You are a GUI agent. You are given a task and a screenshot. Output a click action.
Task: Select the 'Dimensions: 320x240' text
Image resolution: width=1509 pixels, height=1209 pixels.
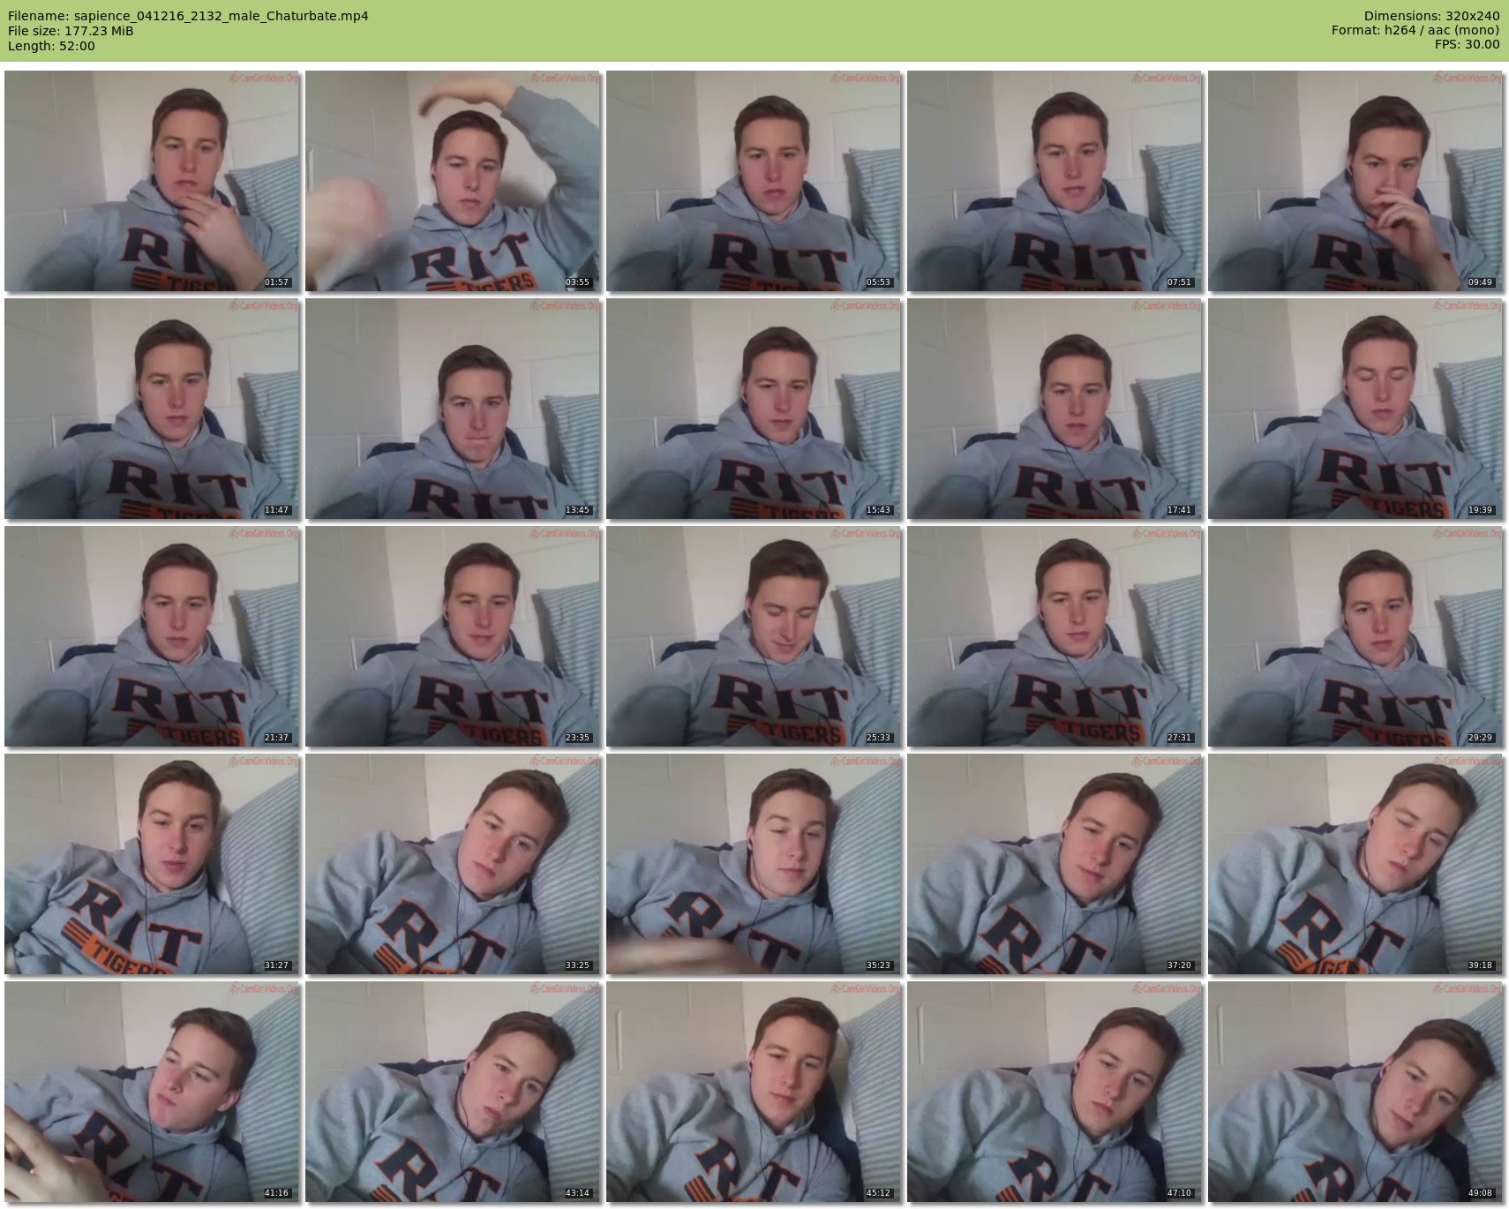(x=1431, y=16)
